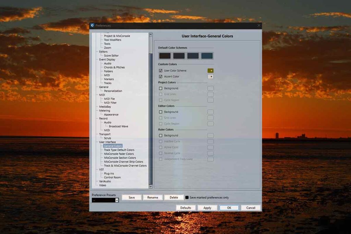Toggle Save marked preferences only
This screenshot has height=234, width=351.
point(187,197)
